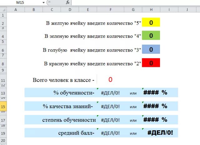
Task: Click #ДЕЛ/0! next to % обученности
Action: click(110, 93)
